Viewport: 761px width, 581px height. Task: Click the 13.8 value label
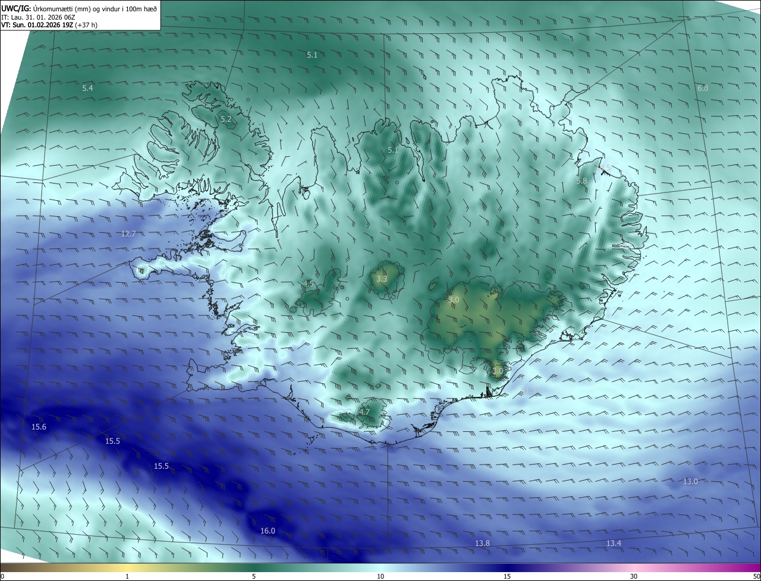point(482,543)
